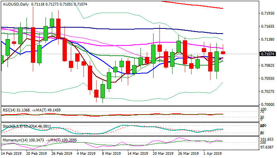Click the Momentum 97.6387 scale value
This screenshot has width=277, height=158.
click(x=268, y=147)
